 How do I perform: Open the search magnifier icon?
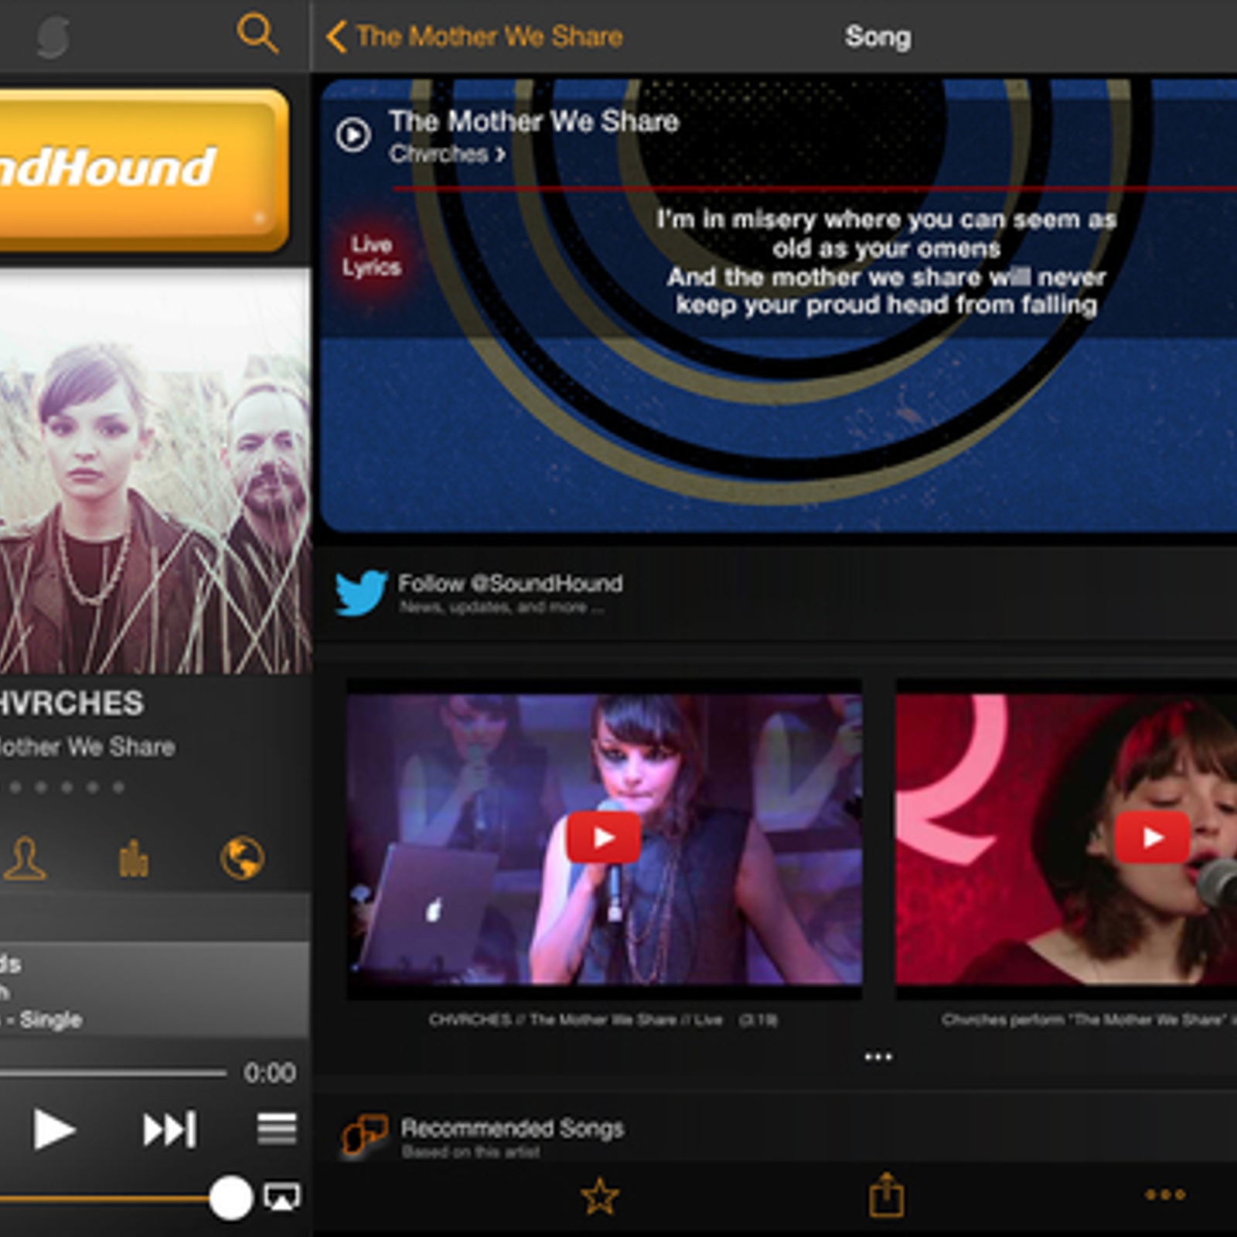tap(257, 34)
